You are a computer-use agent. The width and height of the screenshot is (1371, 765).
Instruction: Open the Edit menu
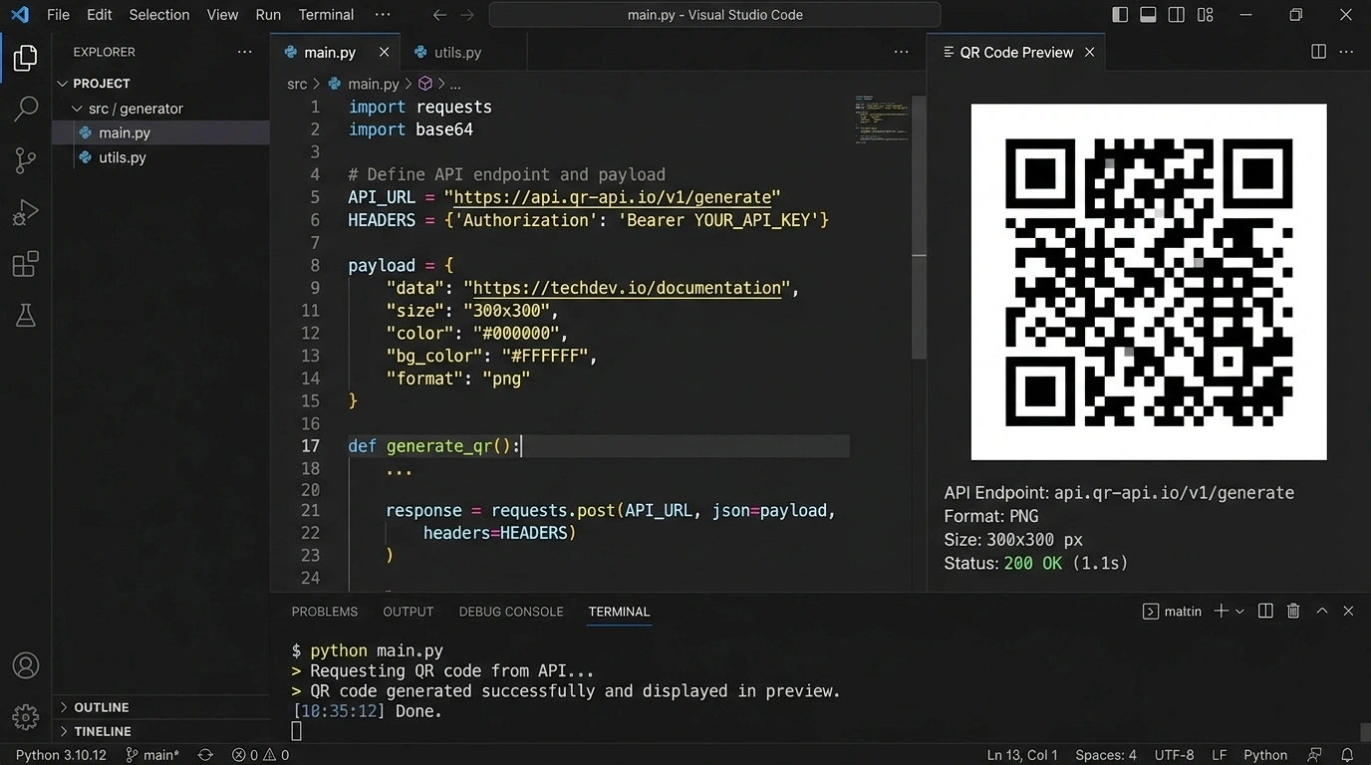coord(99,15)
